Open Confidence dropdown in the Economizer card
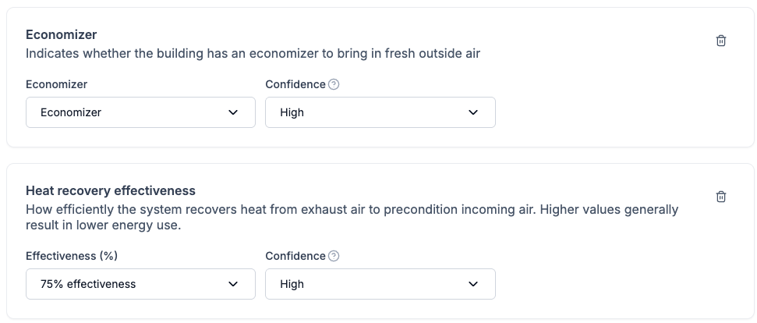Image resolution: width=757 pixels, height=323 pixels. point(380,112)
